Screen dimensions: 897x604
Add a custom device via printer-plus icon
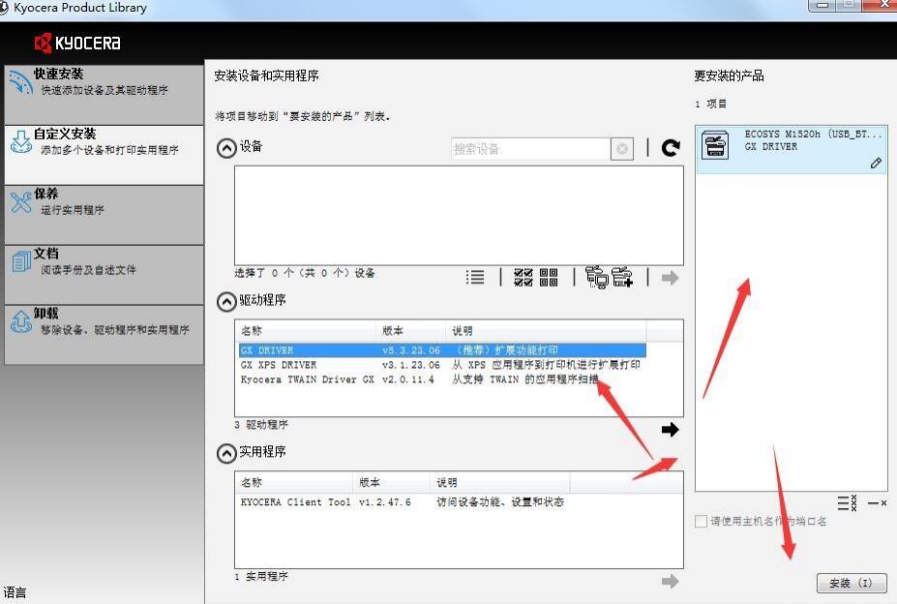[x=622, y=277]
